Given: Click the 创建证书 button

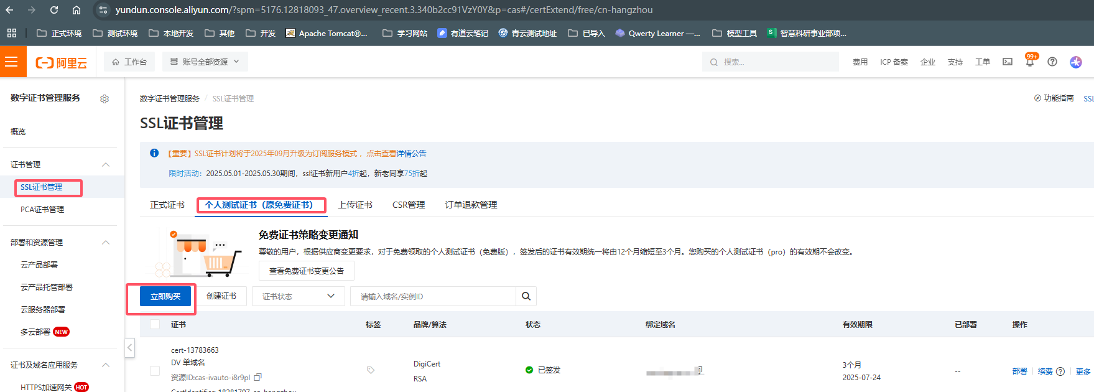Looking at the screenshot, I should [221, 296].
